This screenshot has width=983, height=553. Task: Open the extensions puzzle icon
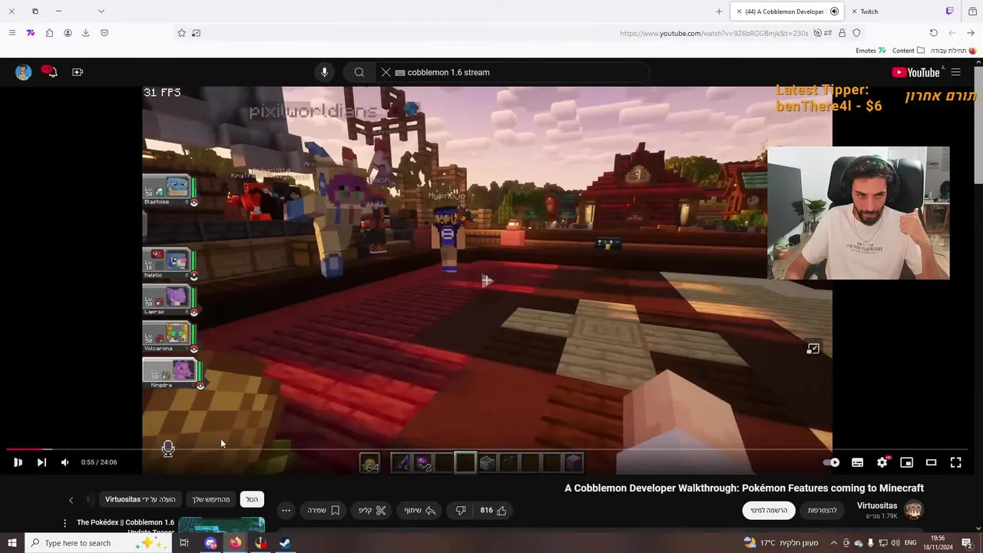tap(49, 33)
